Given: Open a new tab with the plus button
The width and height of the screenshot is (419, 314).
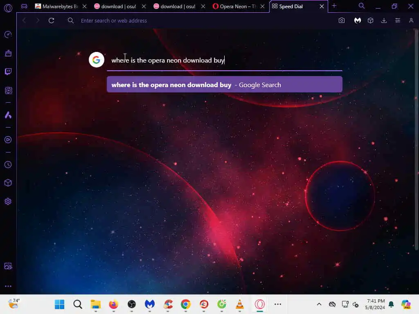Looking at the screenshot, I should (334, 6).
